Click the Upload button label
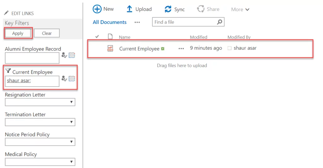Screen dimensions: 323x168 click(x=144, y=9)
